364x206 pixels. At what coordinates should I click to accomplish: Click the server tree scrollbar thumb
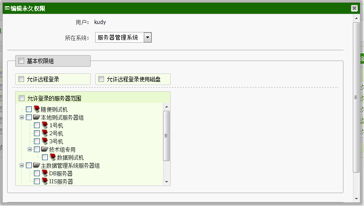(x=167, y=136)
